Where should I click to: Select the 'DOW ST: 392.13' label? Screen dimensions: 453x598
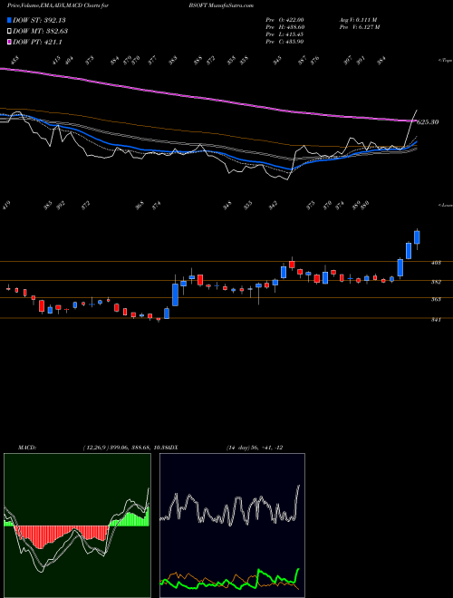pyautogui.click(x=39, y=20)
